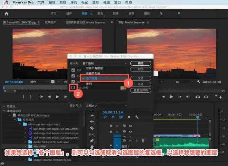
Task: Select the Slip tool
Action: [92, 134]
